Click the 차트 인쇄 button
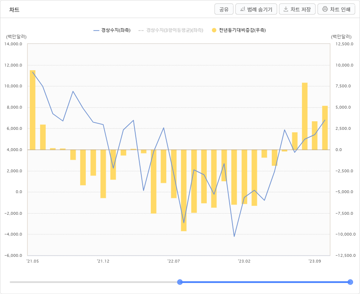The image size is (360, 294). pyautogui.click(x=336, y=9)
